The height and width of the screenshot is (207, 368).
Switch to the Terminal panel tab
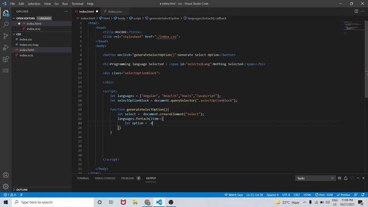pyautogui.click(x=83, y=178)
